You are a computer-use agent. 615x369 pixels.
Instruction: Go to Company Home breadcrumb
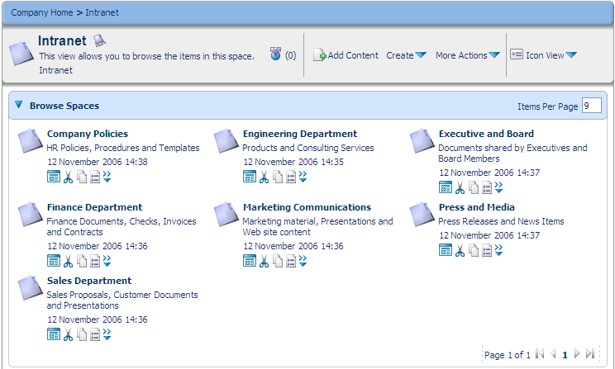coord(42,12)
